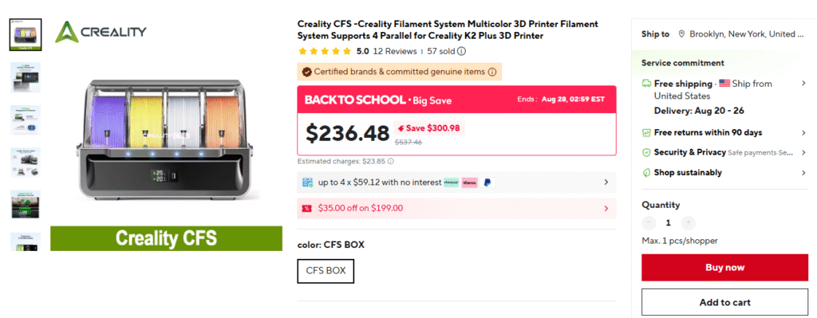Image resolution: width=817 pixels, height=318 pixels.
Task: Click the red coupon icon beside $35.00 off
Action: pos(307,209)
